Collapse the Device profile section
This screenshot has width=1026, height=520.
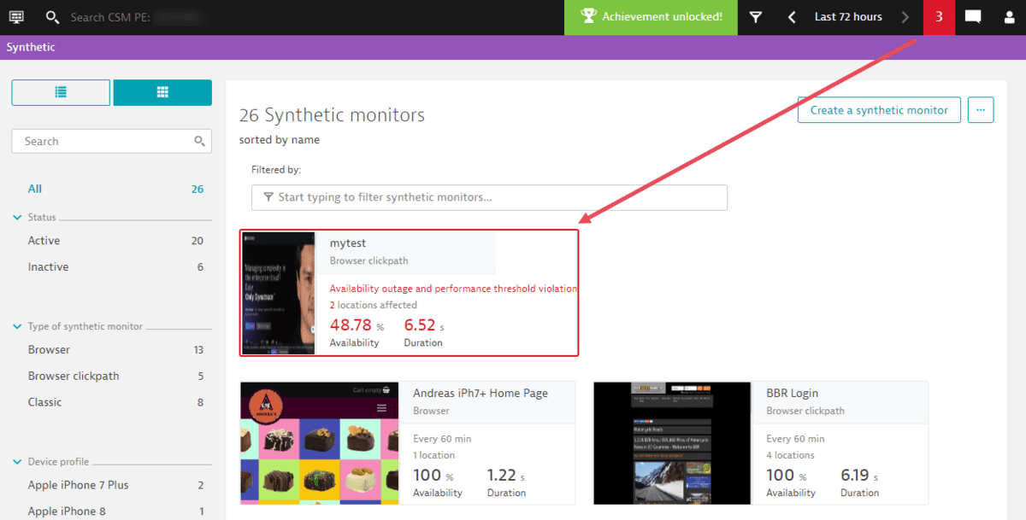click(17, 461)
